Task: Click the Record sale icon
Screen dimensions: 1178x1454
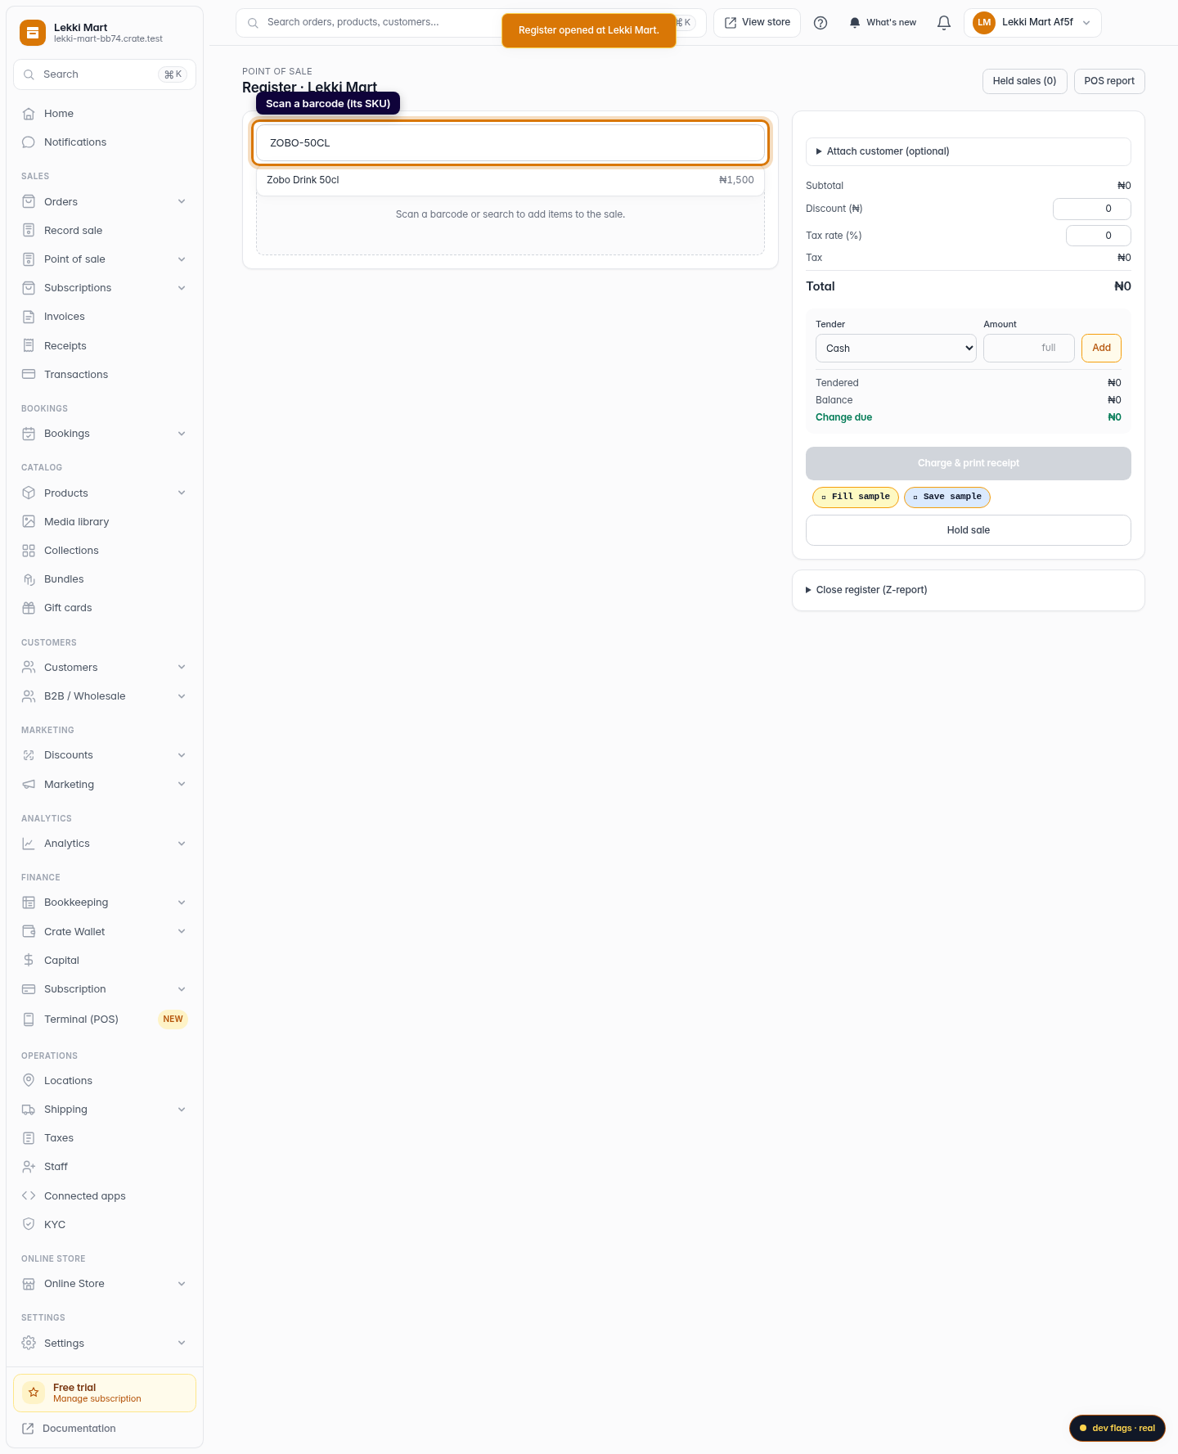Action: tap(29, 231)
